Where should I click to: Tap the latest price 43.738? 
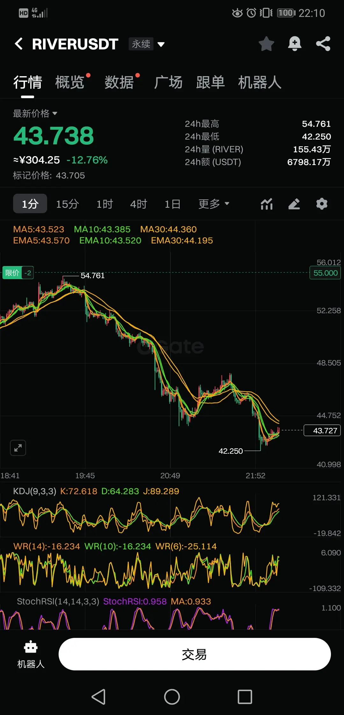(54, 136)
